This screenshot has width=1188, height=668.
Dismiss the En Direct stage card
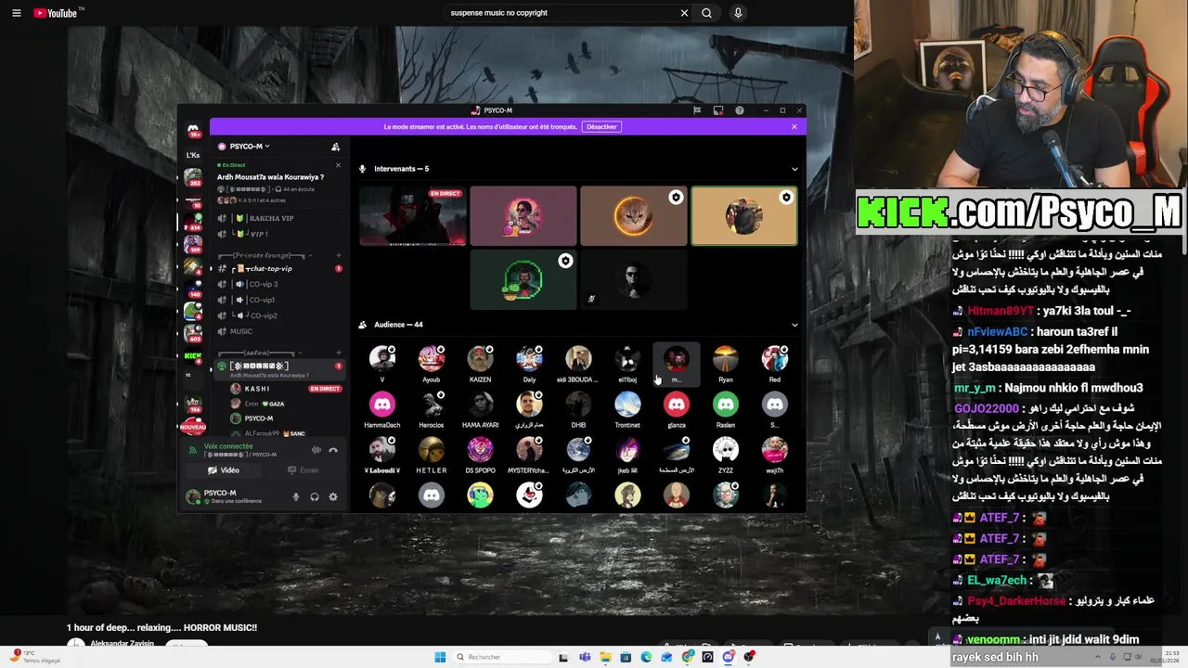pyautogui.click(x=338, y=165)
